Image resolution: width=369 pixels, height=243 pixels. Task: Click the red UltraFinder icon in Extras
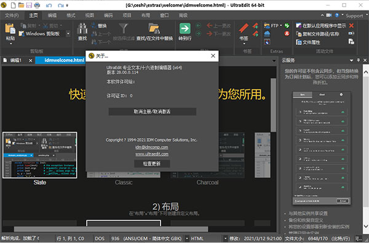[287, 34]
